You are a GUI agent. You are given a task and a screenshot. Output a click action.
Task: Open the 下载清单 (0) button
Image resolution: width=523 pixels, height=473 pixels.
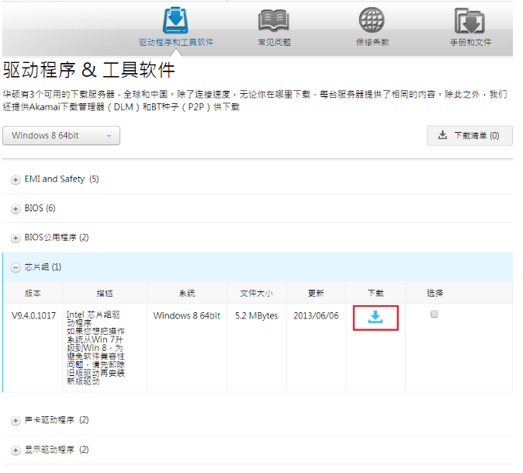(x=469, y=136)
